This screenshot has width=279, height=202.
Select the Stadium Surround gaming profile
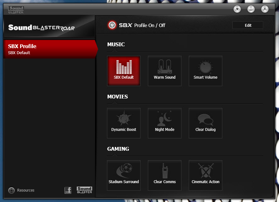[124, 175]
